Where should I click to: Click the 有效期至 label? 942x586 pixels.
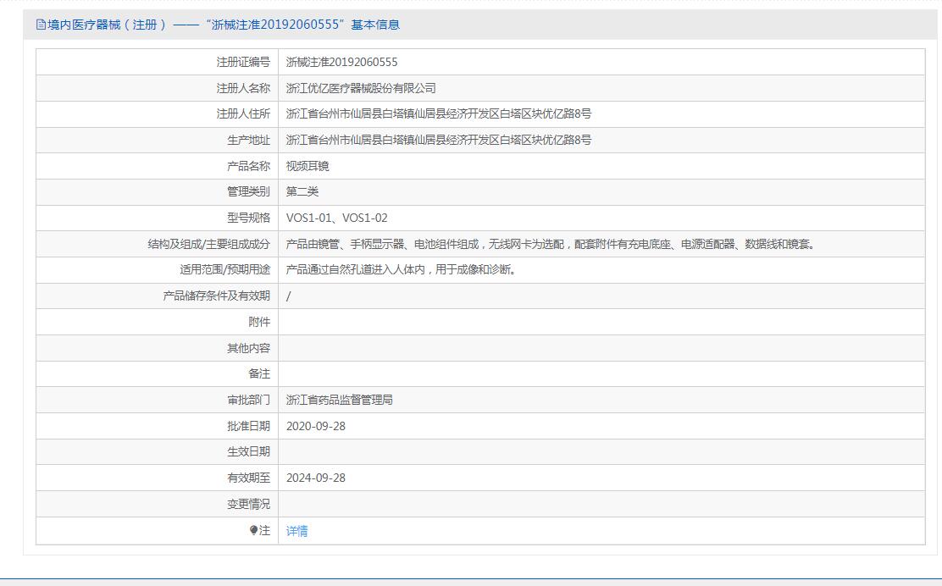[249, 478]
